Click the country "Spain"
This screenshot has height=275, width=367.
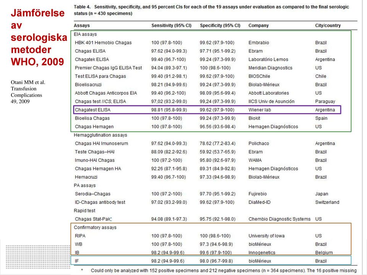tap(321, 118)
